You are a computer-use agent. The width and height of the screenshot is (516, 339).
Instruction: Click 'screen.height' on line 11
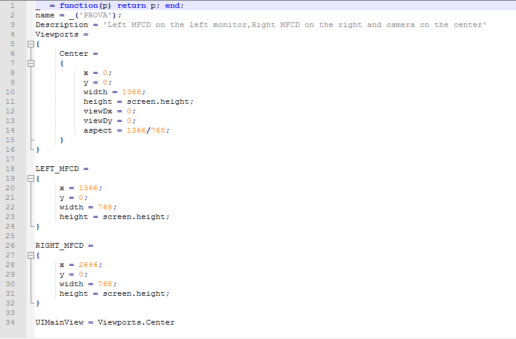pos(159,101)
